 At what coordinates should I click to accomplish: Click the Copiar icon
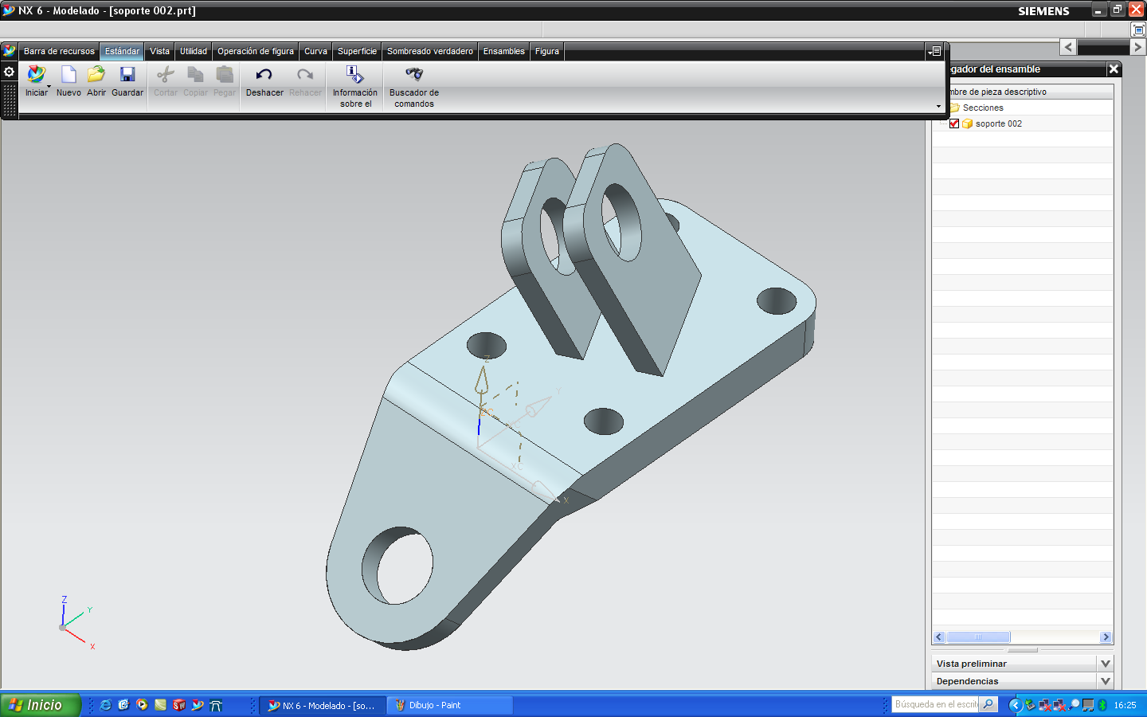click(195, 75)
